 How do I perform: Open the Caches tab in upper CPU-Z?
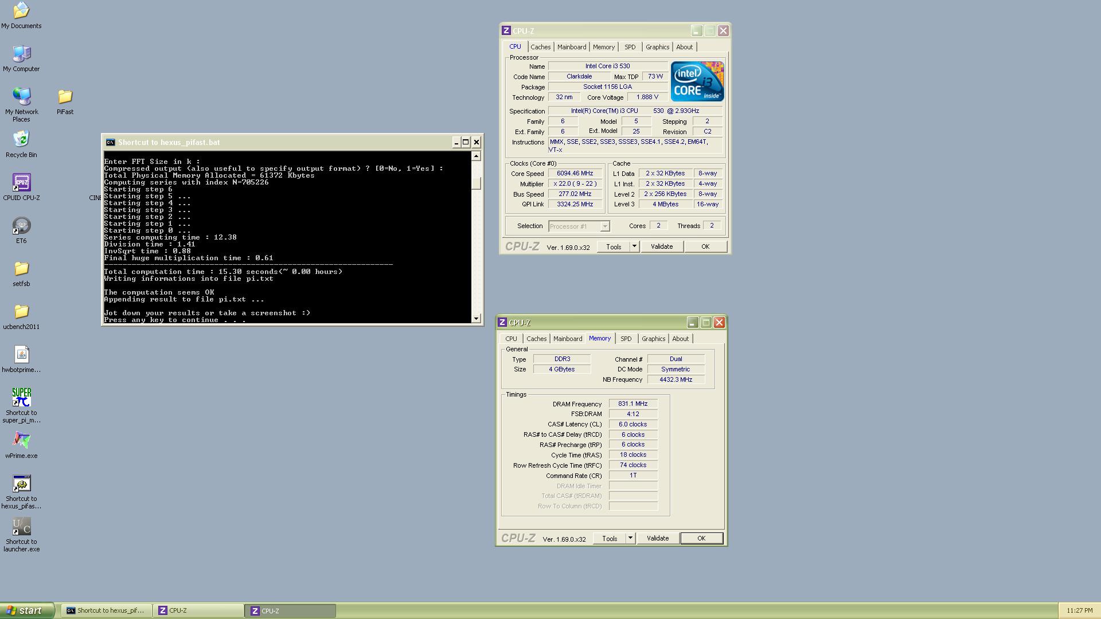540,47
